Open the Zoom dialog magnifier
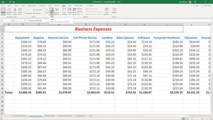Screen dimensions: 213x120 click(x=47, y=11)
